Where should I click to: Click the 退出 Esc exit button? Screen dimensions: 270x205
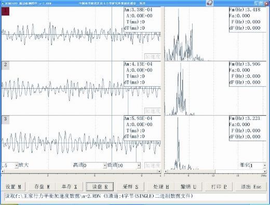[251, 187]
